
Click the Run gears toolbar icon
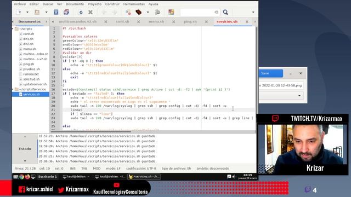tap(157, 12)
